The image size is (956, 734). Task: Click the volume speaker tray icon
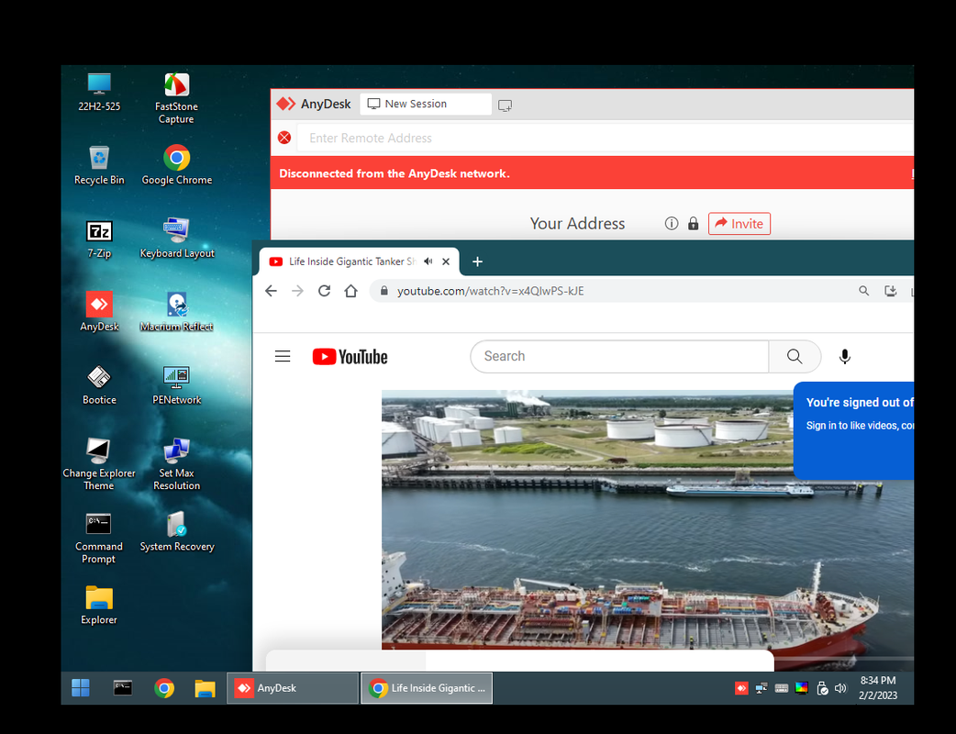[x=840, y=688]
